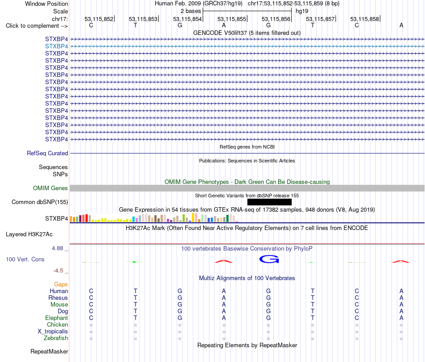The height and width of the screenshot is (362, 425).
Task: Click the GTEx colored tissue expression bar chart
Action: tap(154, 218)
